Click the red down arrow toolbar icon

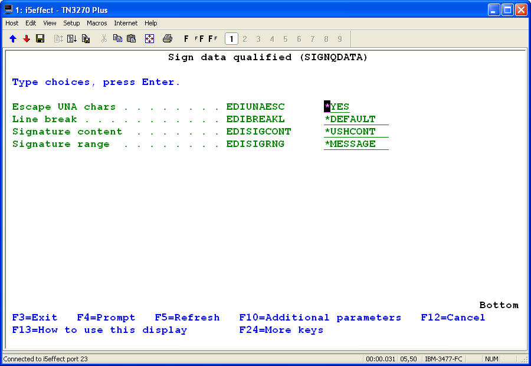27,39
